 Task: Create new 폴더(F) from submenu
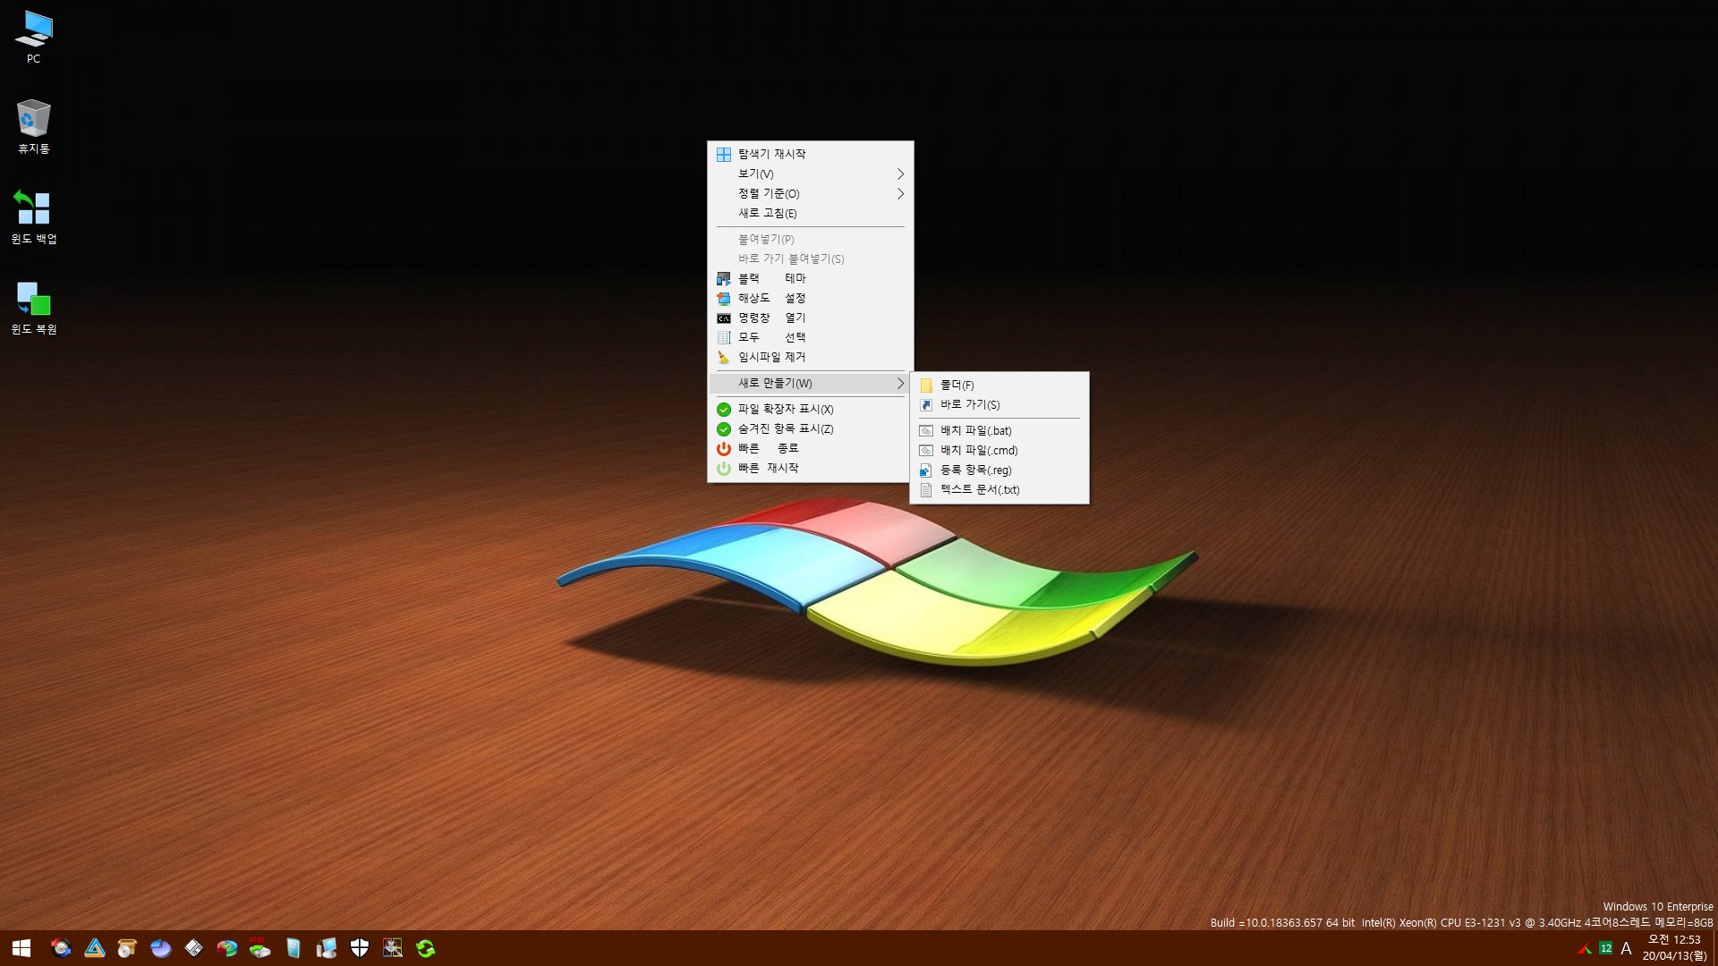tap(999, 385)
